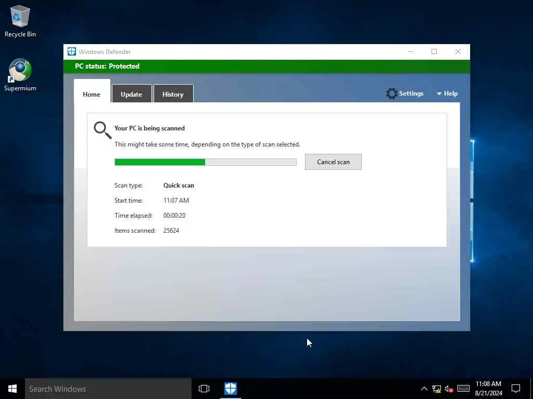The image size is (533, 399).
Task: Click the 'Windows Defender' window title text
Action: point(105,51)
